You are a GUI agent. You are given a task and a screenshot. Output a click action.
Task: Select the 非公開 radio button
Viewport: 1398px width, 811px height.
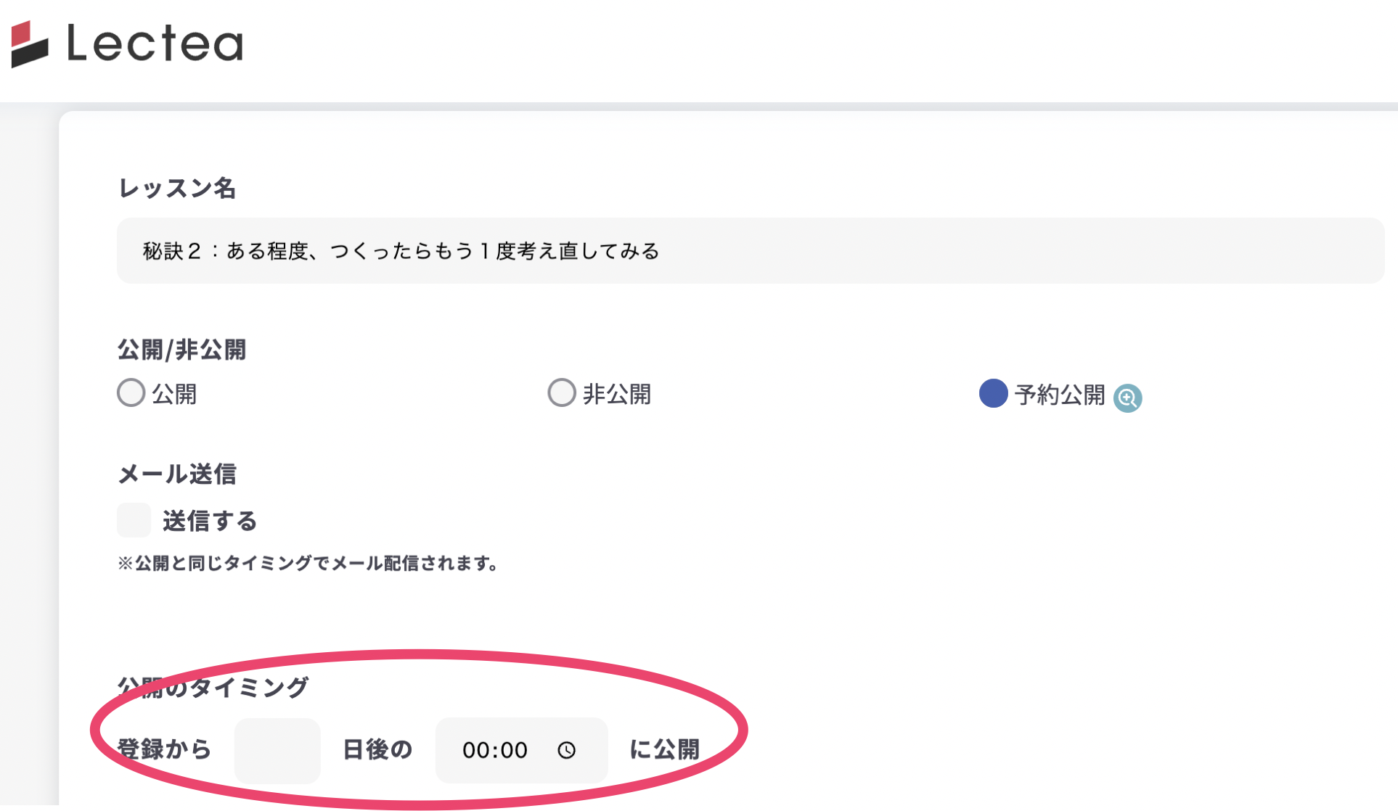click(x=562, y=392)
